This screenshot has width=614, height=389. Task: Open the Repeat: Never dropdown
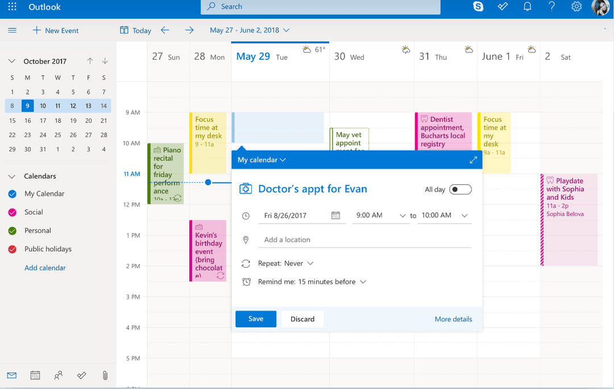[285, 263]
